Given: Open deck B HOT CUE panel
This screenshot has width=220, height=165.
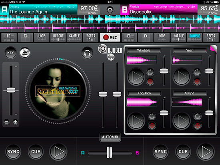Looking at the screenshot, I should [178, 37].
